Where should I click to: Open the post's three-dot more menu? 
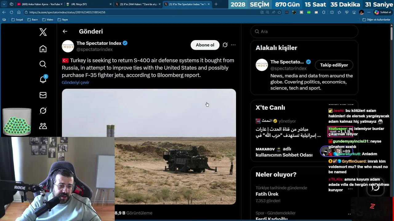233,45
